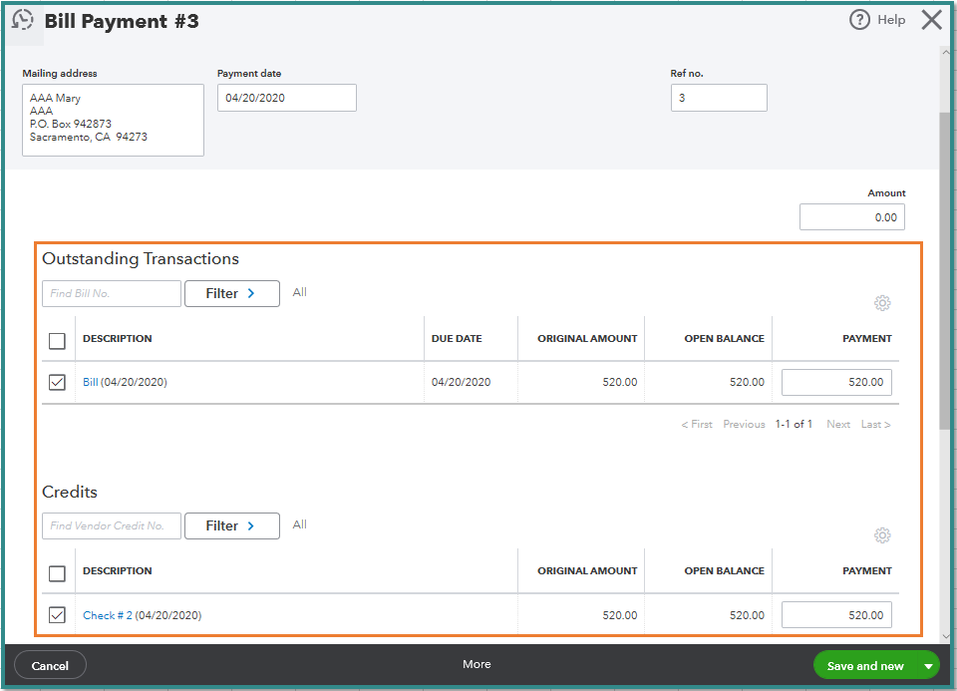Click the Payment date field

[x=287, y=98]
